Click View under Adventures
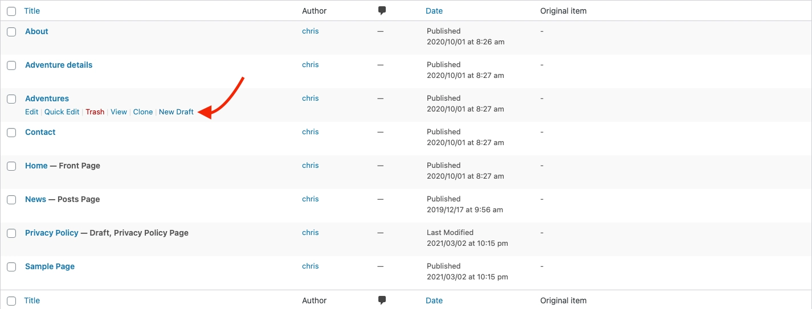The image size is (812, 309). tap(119, 112)
